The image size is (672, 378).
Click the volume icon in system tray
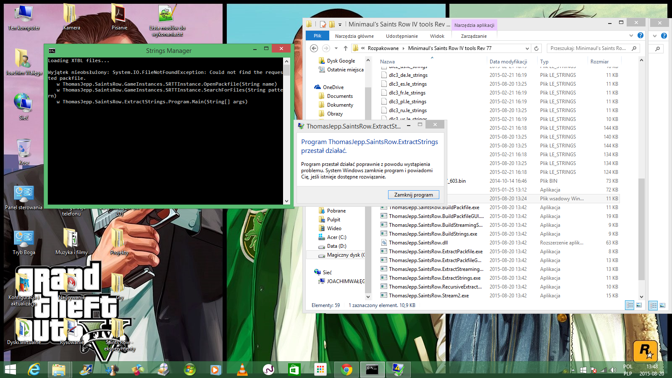(x=613, y=370)
